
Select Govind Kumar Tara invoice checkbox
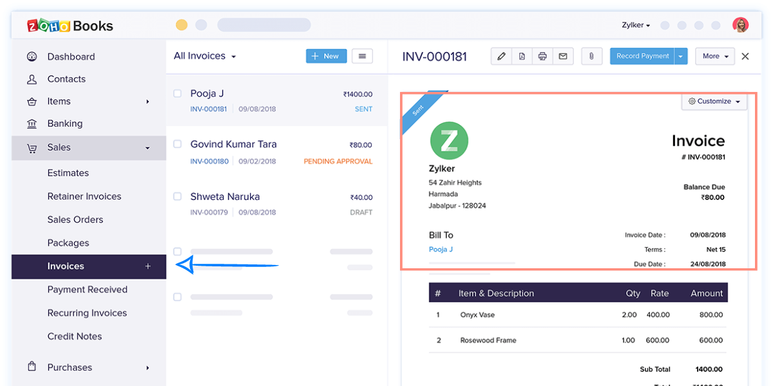[x=177, y=144]
